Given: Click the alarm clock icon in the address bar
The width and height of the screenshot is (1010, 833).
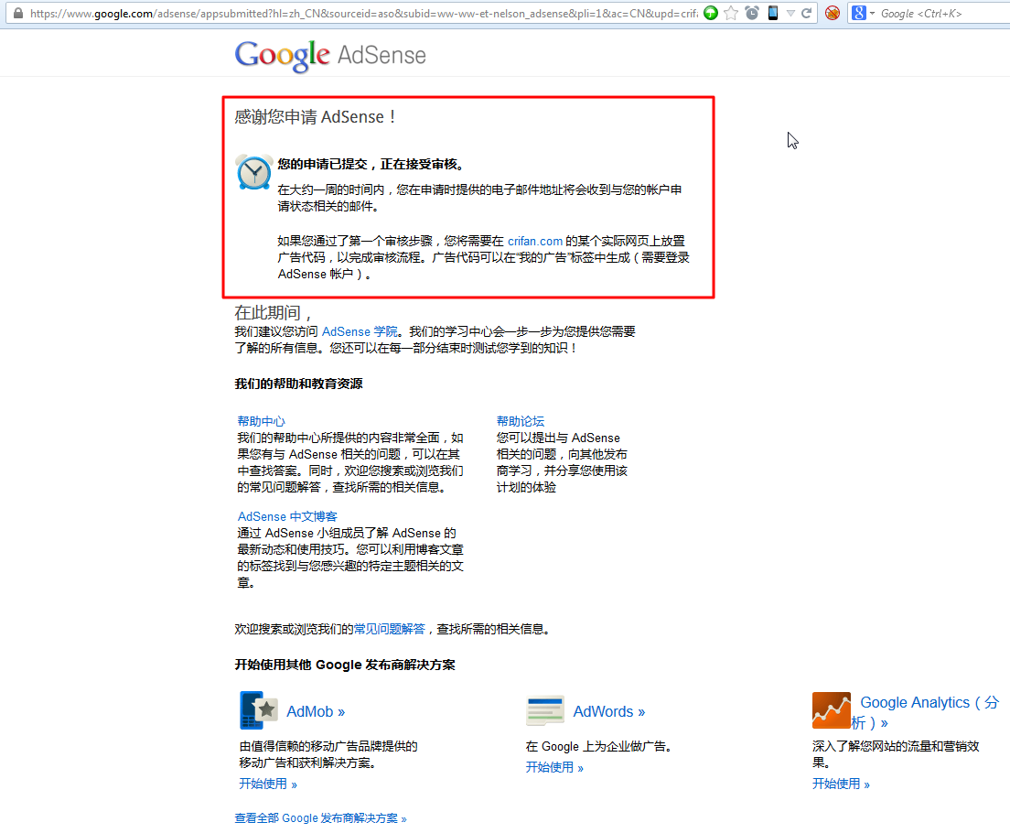Looking at the screenshot, I should [x=752, y=13].
